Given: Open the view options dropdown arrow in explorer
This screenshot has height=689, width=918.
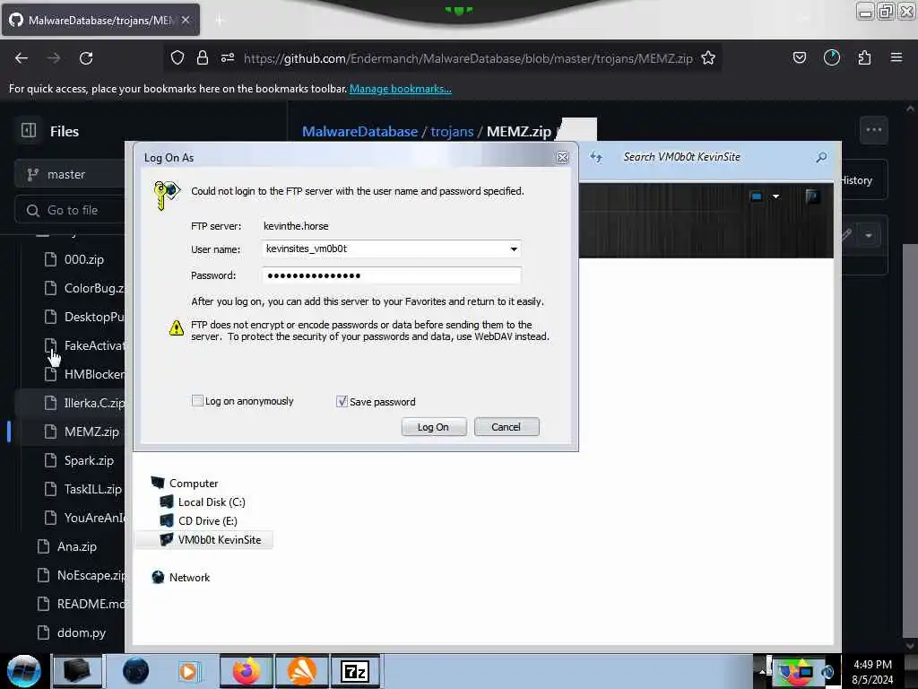Looking at the screenshot, I should pos(775,196).
